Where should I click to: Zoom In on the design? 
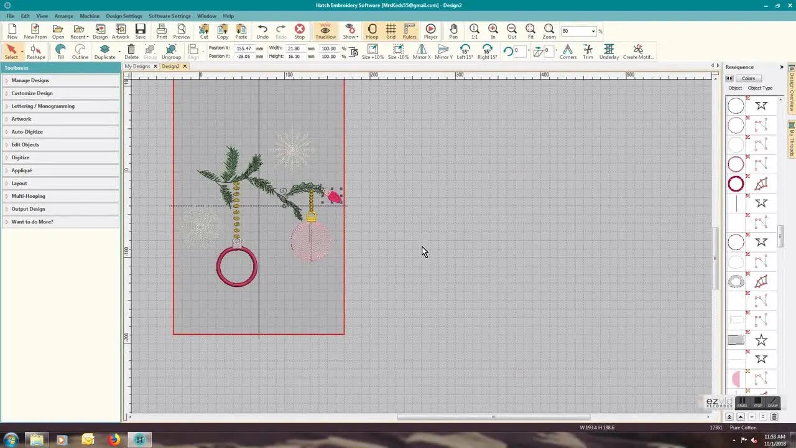(493, 32)
